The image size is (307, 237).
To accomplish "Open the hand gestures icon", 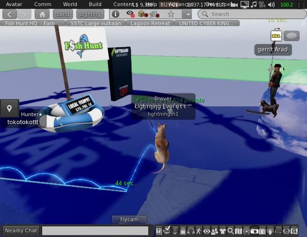I will (270, 231).
